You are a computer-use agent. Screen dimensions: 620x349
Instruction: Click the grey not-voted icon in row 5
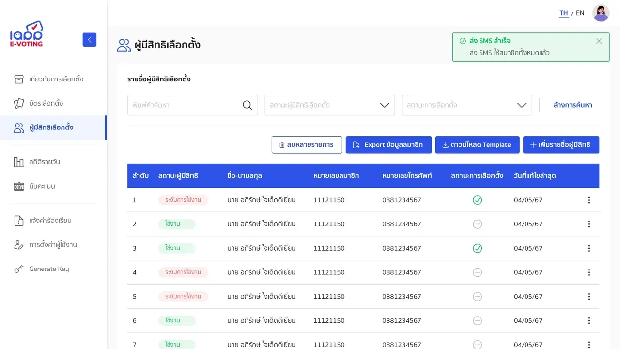pos(478,297)
